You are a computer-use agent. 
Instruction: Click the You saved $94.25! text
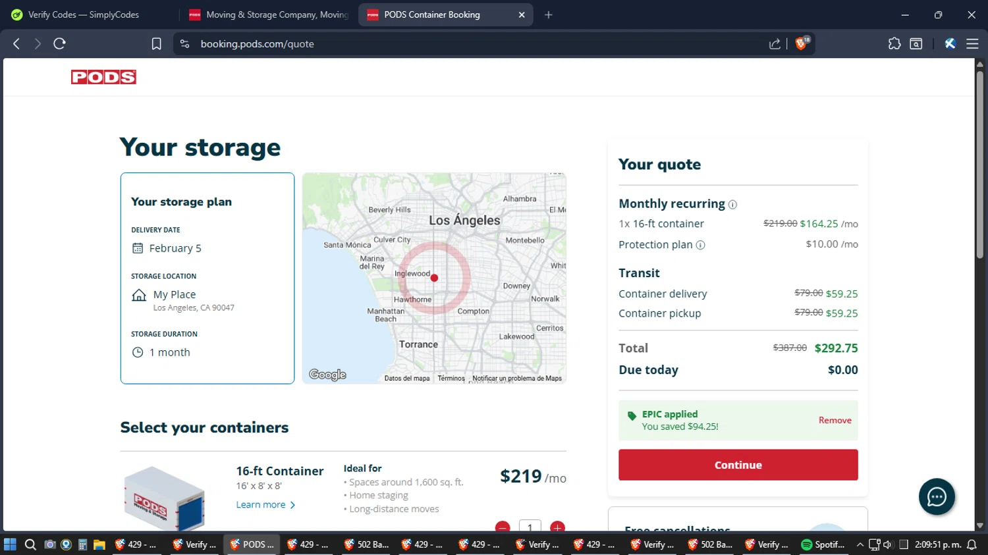pyautogui.click(x=680, y=427)
